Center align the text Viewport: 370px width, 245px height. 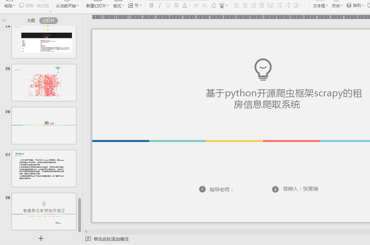[245, 5]
